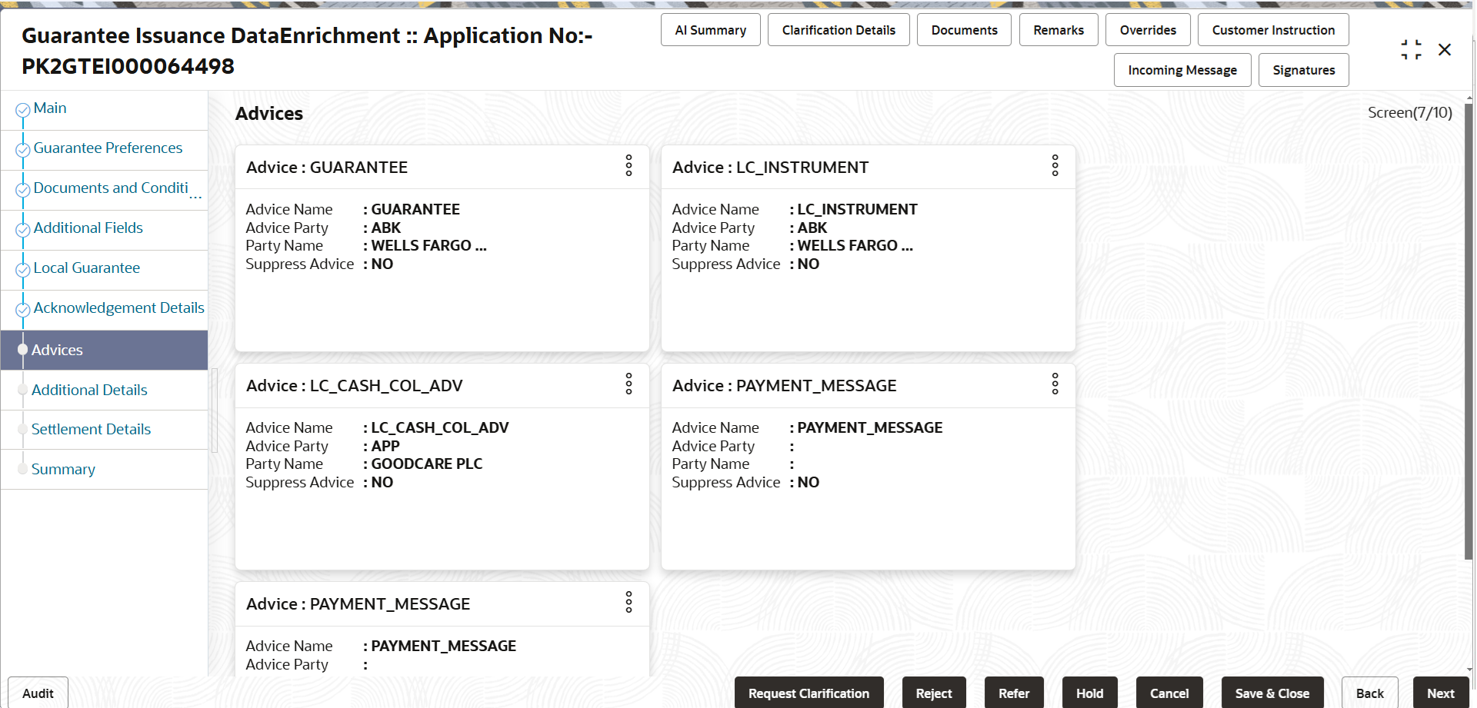Close the Guarantee Issuance window

[1445, 50]
